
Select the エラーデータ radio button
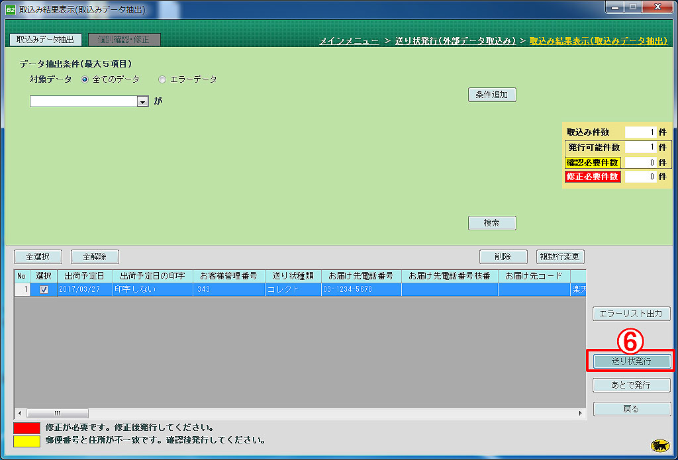[x=162, y=79]
